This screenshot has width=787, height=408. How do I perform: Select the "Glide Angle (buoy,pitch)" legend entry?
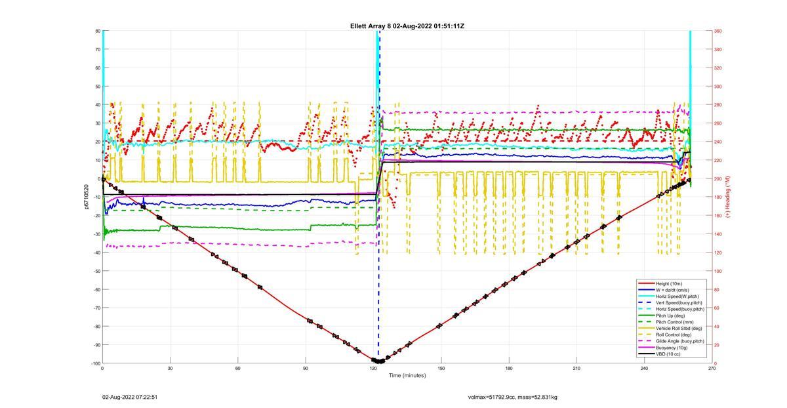(x=680, y=341)
